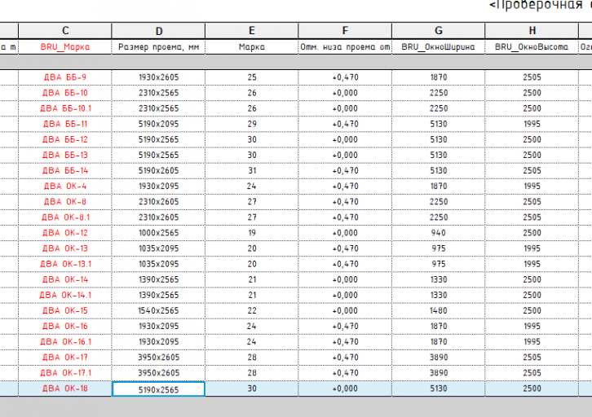
Task: Click height 2505 in ДВА ОК-8.1 row
Action: coord(532,217)
